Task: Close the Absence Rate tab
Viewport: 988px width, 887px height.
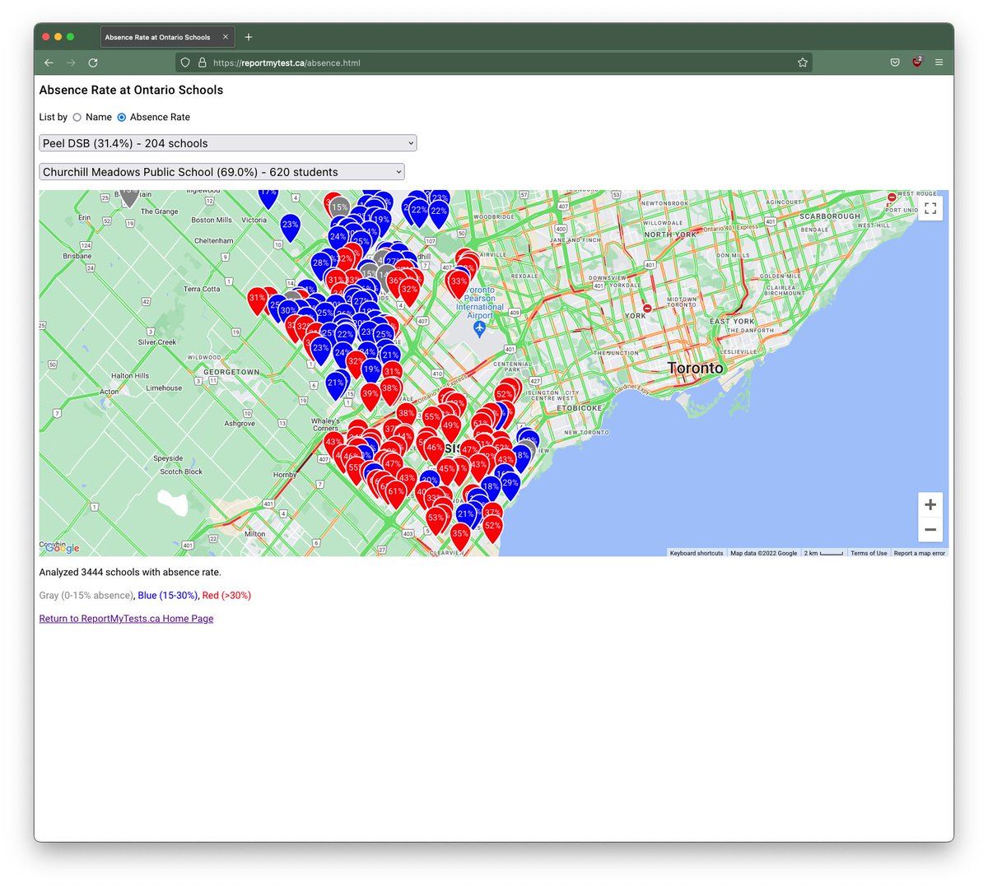Action: 226,37
